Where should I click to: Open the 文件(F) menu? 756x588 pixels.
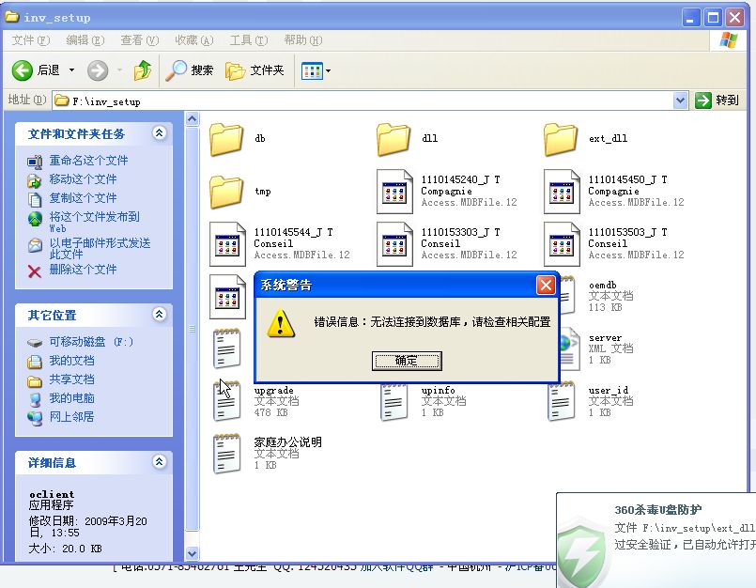click(30, 40)
